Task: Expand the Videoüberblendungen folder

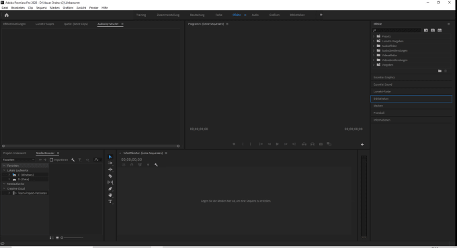Action: click(374, 60)
